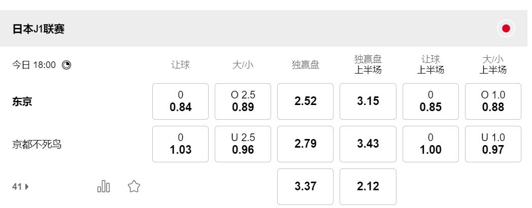Click the Japan flag icon
Screen dimensions: 532x208
click(x=506, y=29)
